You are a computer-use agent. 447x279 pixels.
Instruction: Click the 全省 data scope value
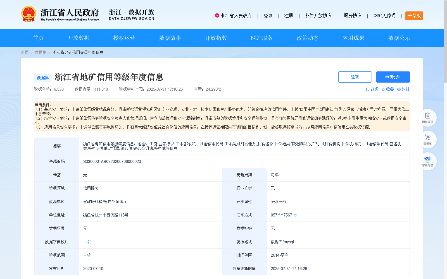point(87,255)
